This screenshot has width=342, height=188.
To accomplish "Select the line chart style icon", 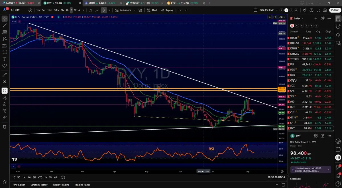I will tap(97, 10).
